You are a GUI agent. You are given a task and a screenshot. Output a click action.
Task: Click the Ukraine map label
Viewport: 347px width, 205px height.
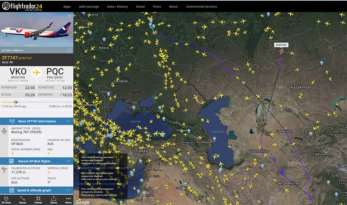[x=121, y=81]
